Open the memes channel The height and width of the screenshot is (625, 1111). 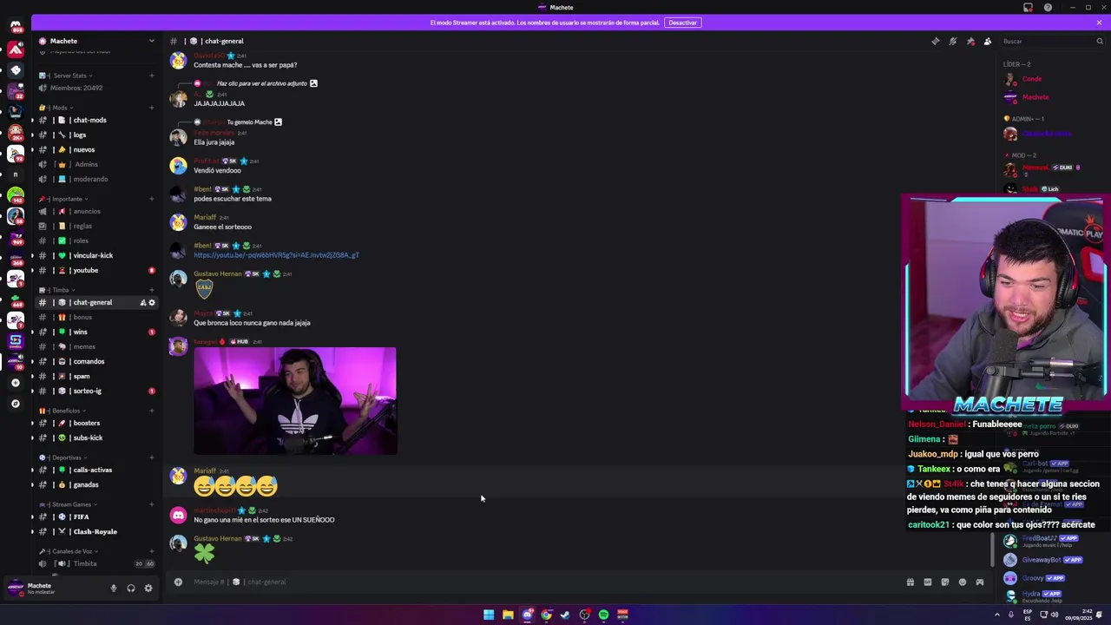tap(95, 346)
